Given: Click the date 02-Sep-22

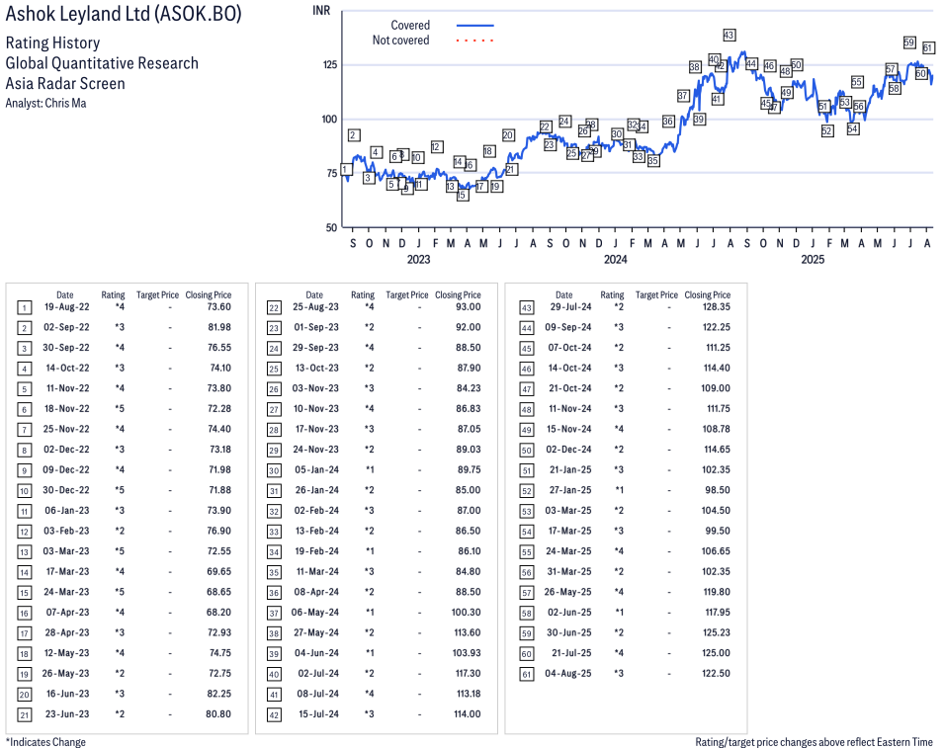Looking at the screenshot, I should pyautogui.click(x=66, y=327).
